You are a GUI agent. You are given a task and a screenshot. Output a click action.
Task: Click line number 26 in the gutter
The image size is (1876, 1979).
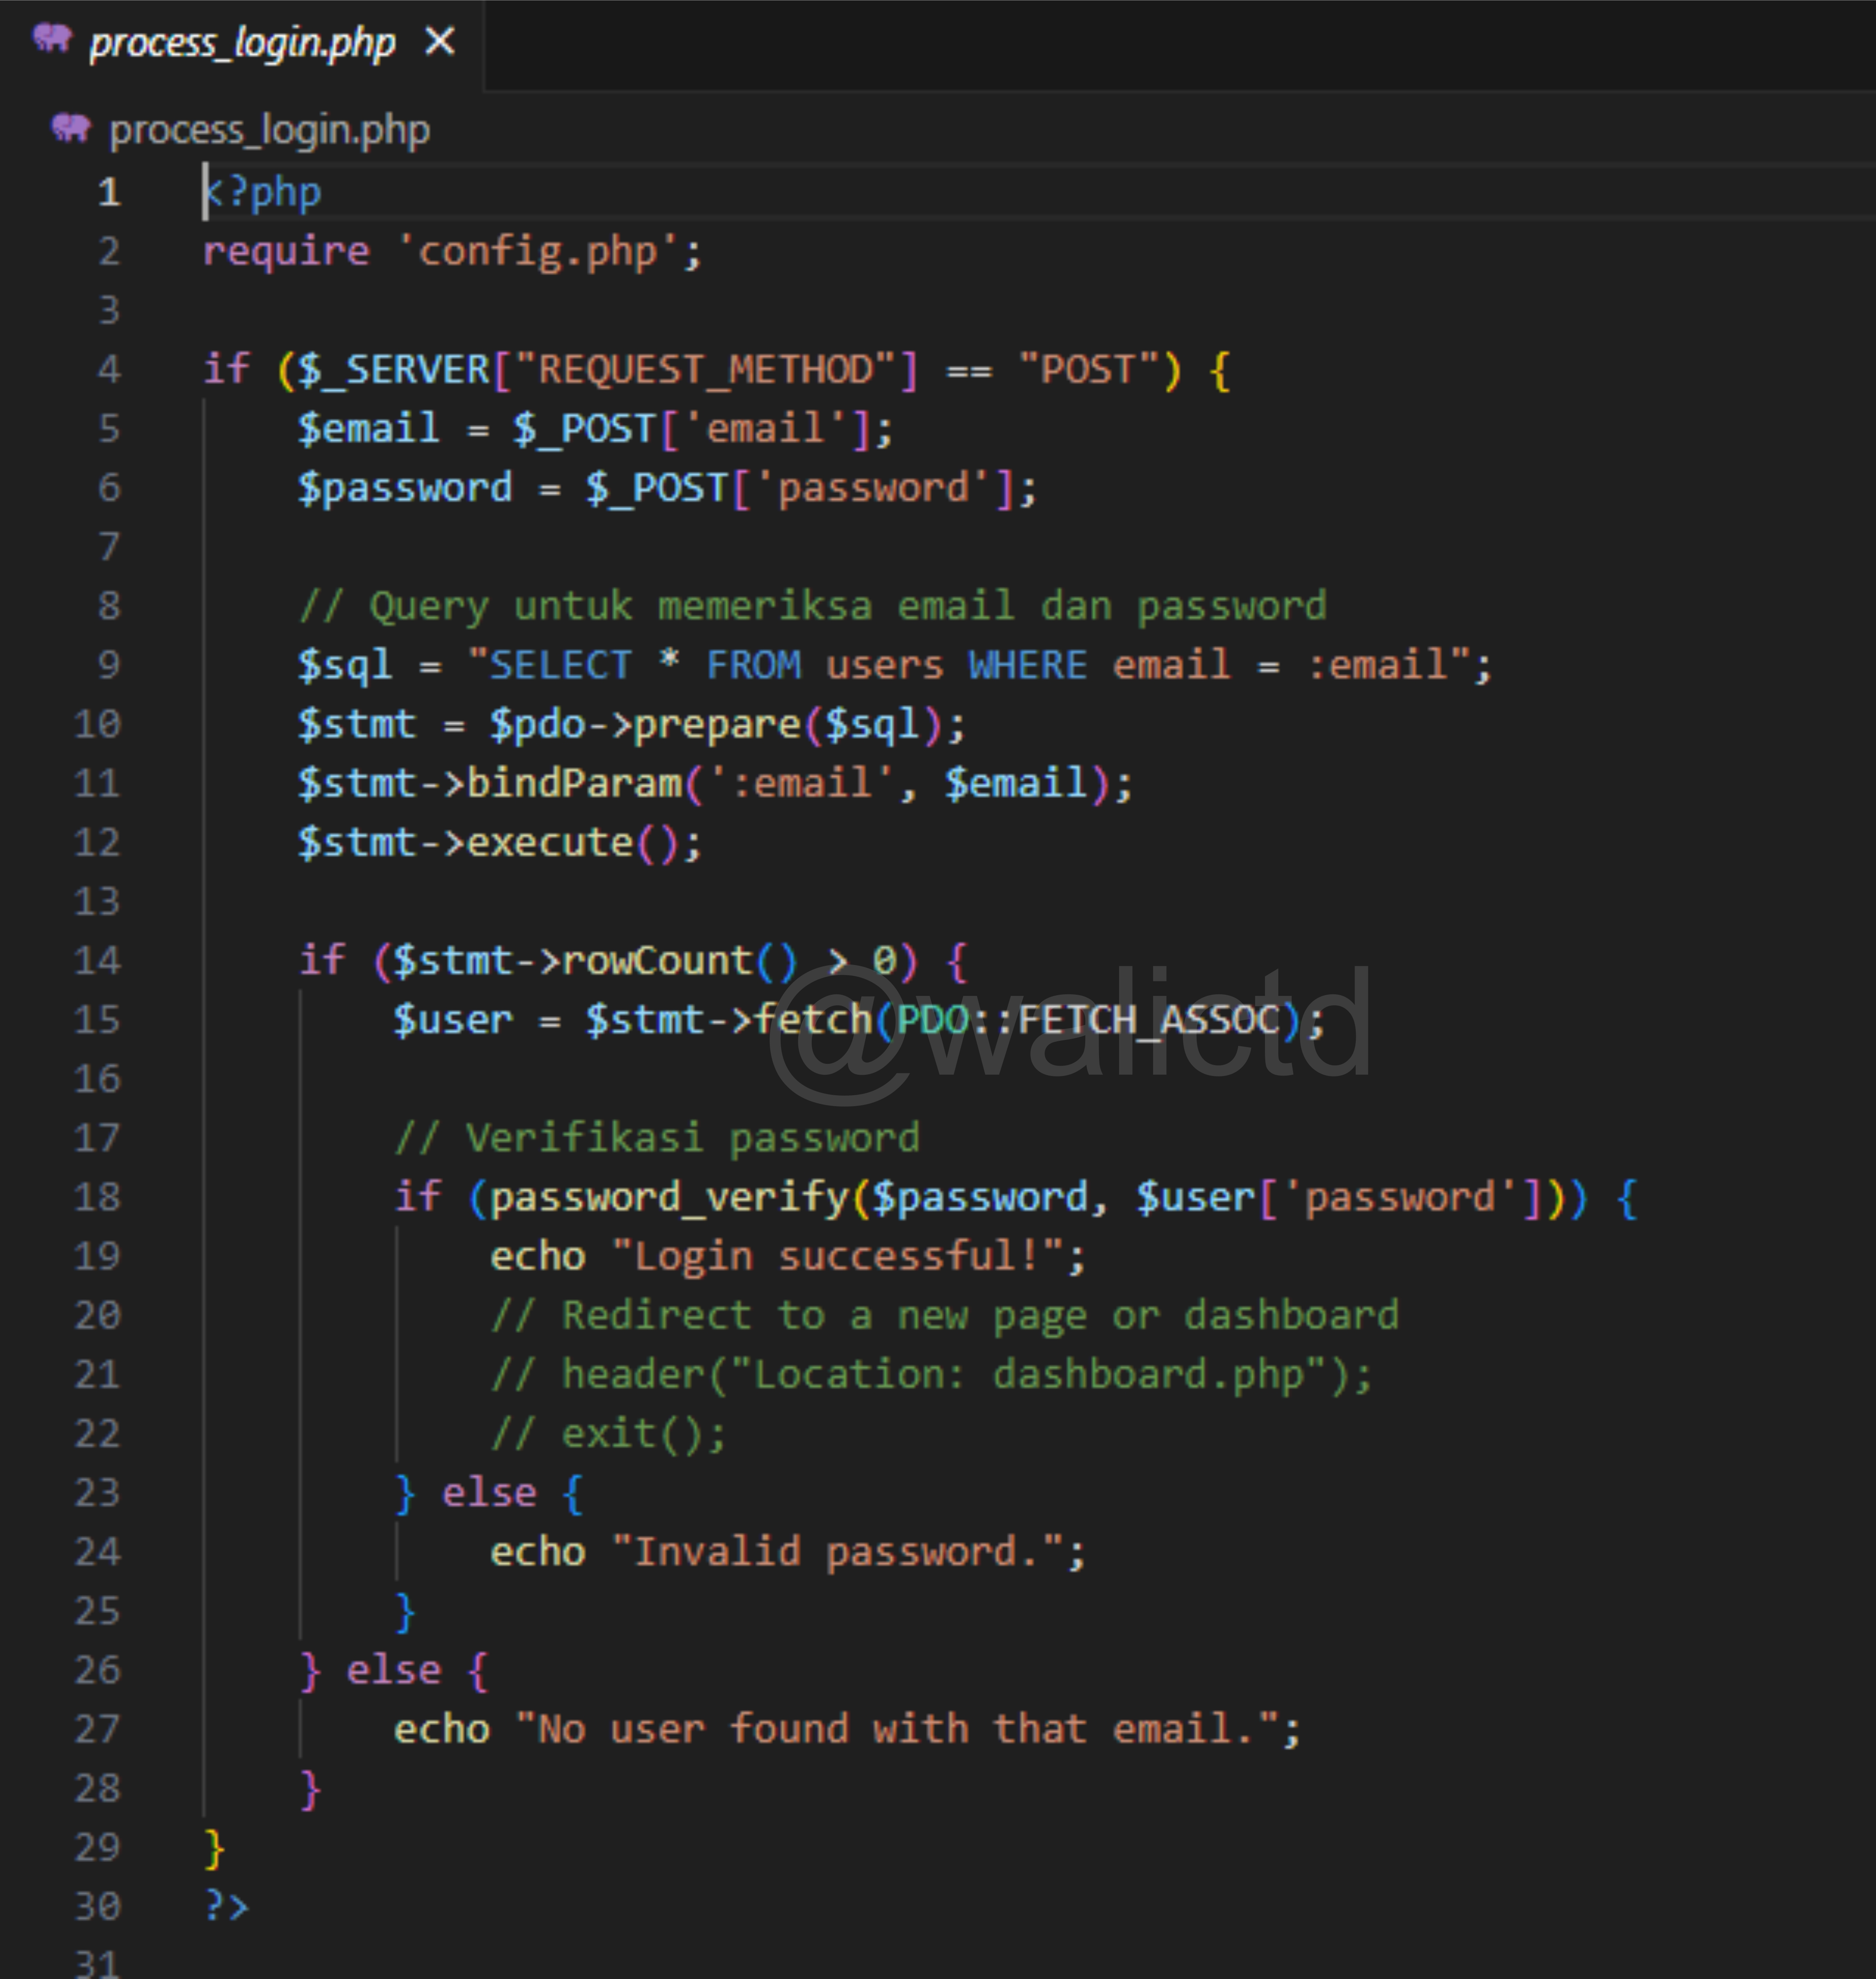[97, 1669]
